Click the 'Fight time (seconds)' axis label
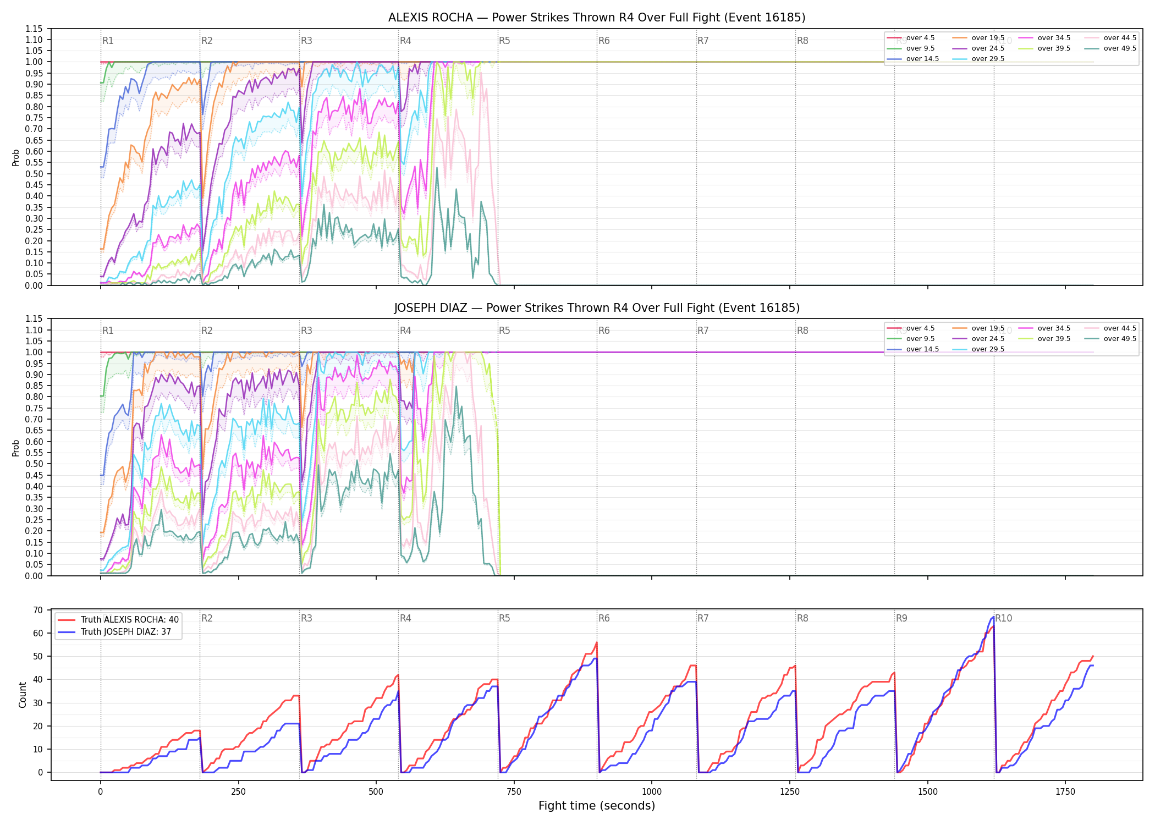The height and width of the screenshot is (825, 1155). 597,806
